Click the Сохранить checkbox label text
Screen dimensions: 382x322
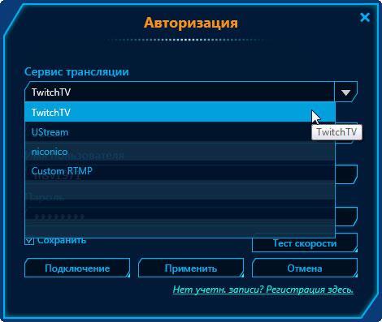pos(62,241)
